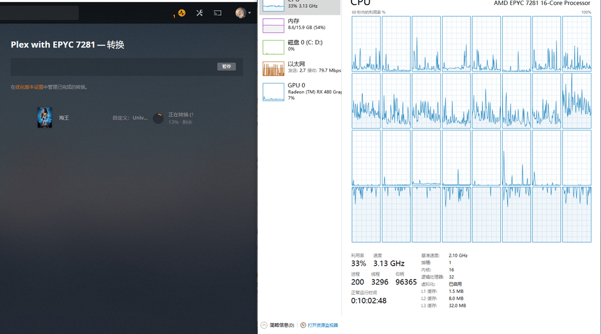Screen dimensions: 601x334
Task: Click the disk 0 mini graph thumbnail
Action: 274,47
